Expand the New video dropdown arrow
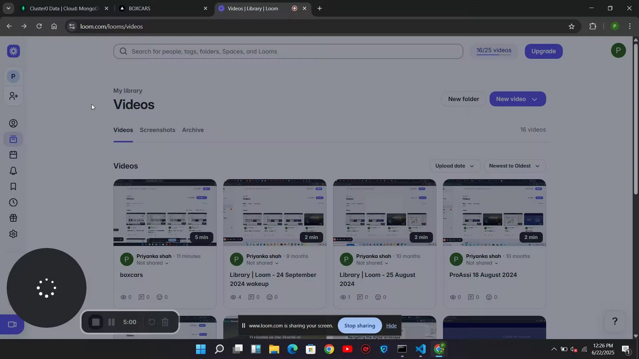639x359 pixels. pyautogui.click(x=534, y=99)
